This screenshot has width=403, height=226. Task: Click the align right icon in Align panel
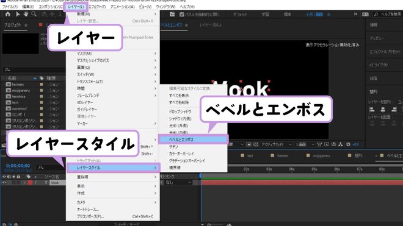pyautogui.click(x=394, y=110)
